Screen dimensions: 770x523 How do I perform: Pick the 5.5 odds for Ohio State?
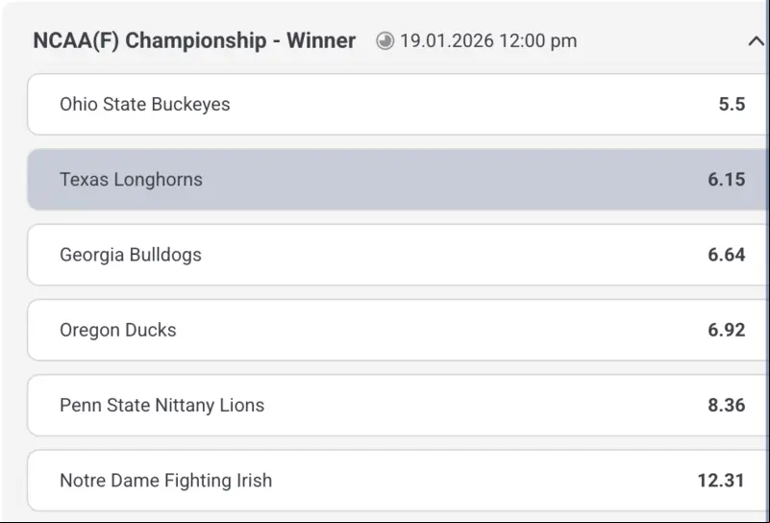[x=732, y=104]
